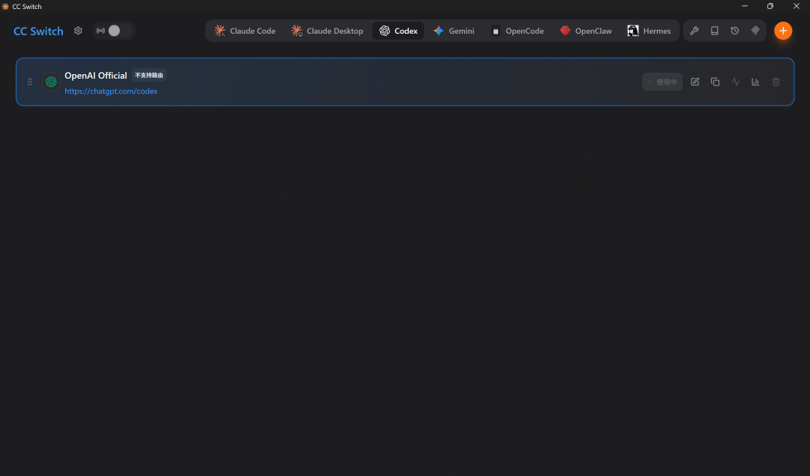Open the book icon in toolbar
Viewport: 810px width, 476px height.
click(x=715, y=31)
